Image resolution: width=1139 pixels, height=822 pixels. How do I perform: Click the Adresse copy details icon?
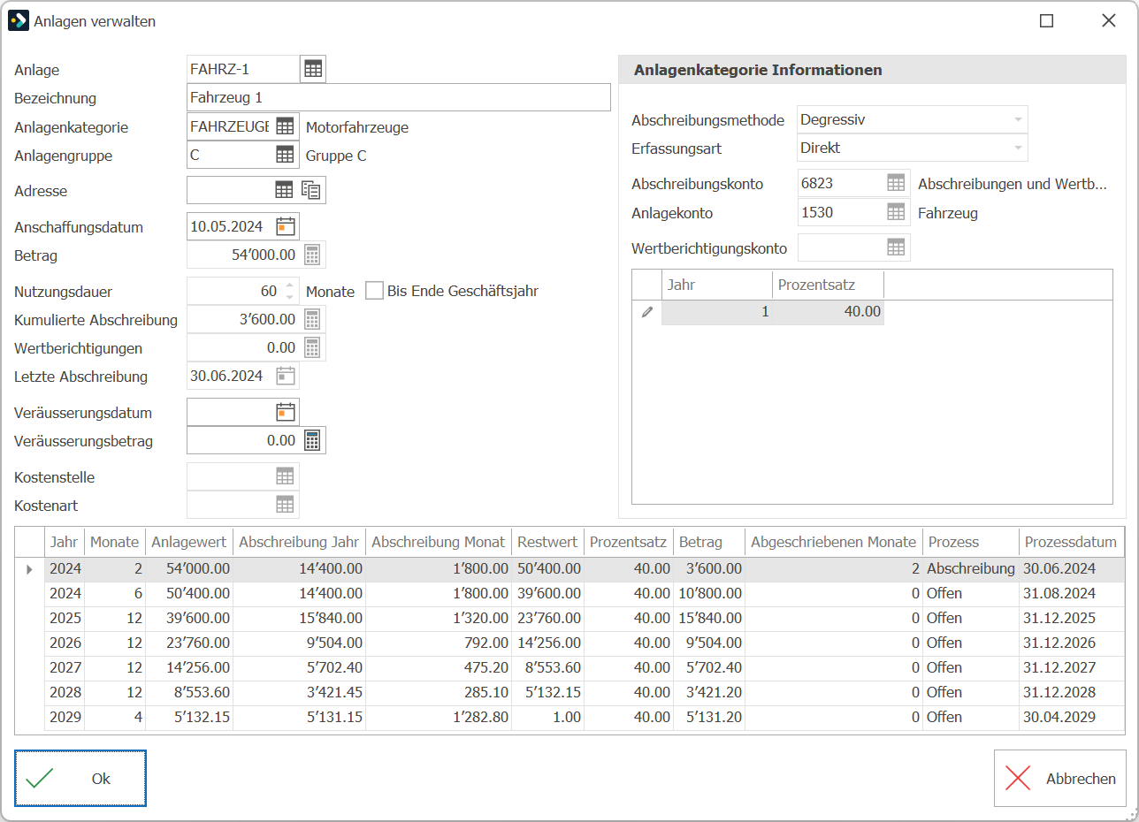[x=312, y=189]
